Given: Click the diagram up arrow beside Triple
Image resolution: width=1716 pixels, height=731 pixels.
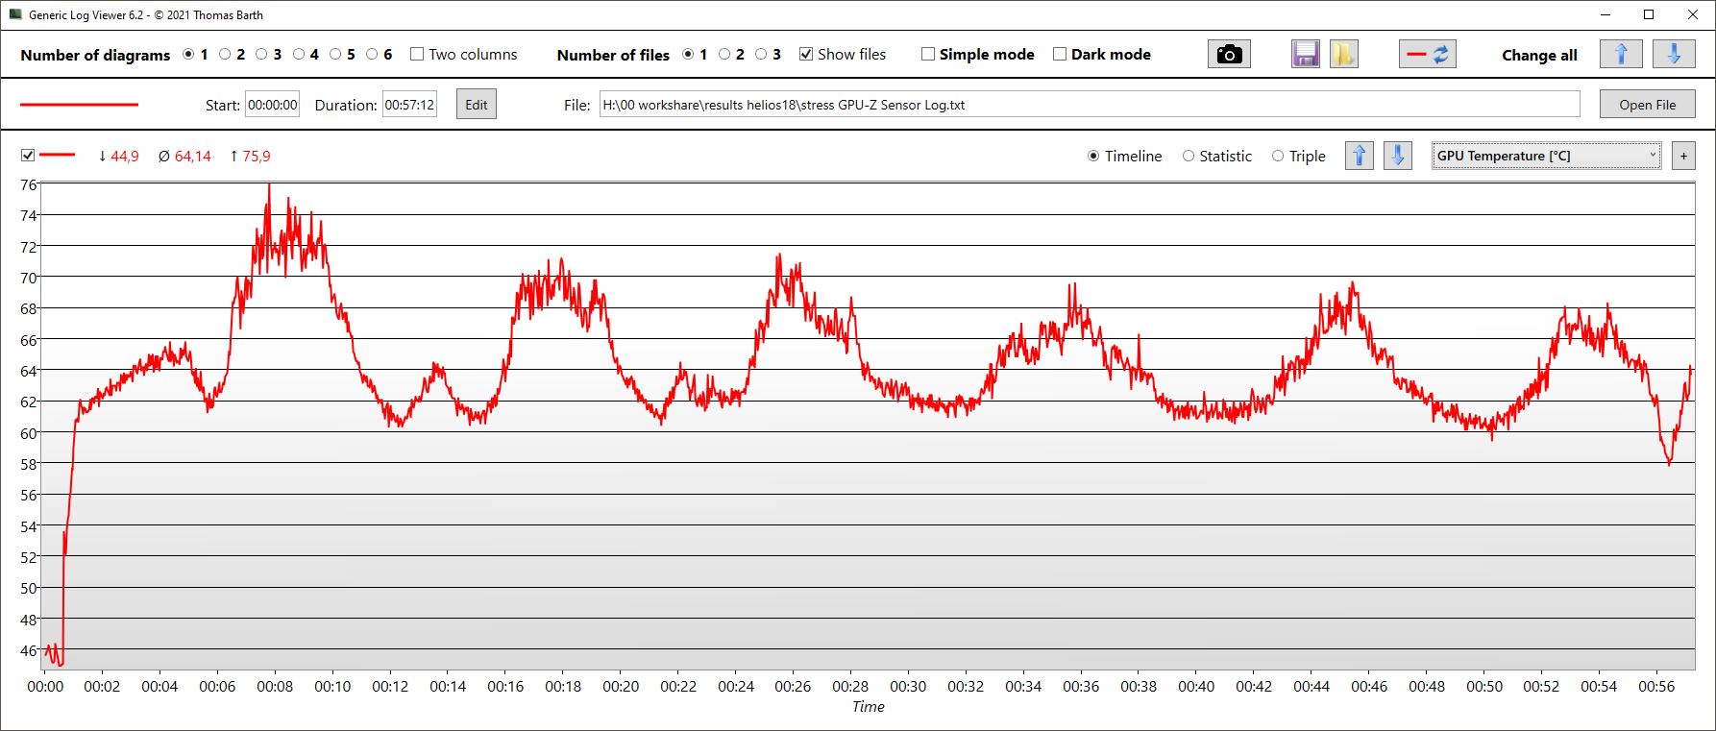Looking at the screenshot, I should [1359, 156].
